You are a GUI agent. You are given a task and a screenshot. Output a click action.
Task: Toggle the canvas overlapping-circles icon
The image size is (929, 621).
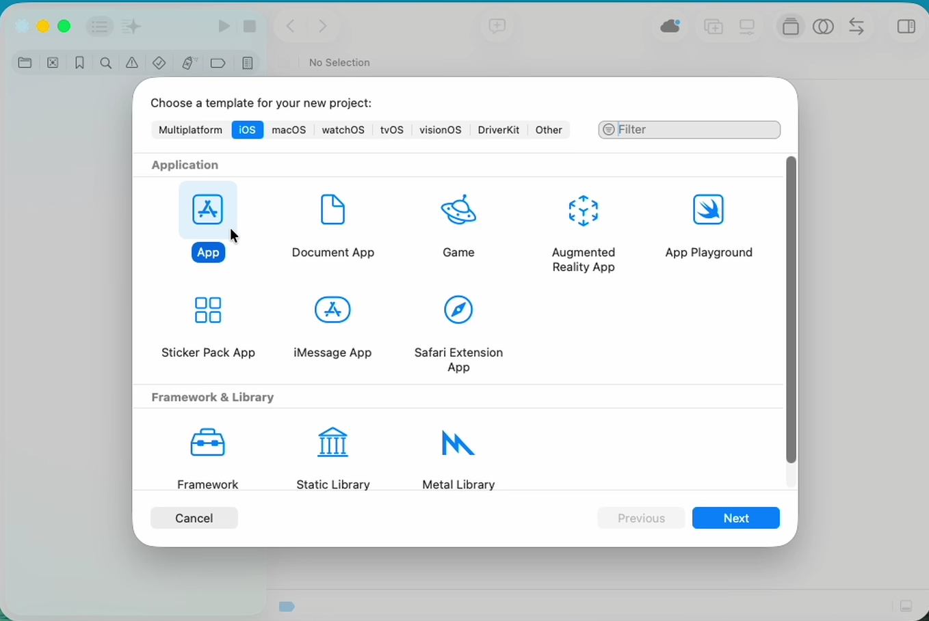[823, 27]
